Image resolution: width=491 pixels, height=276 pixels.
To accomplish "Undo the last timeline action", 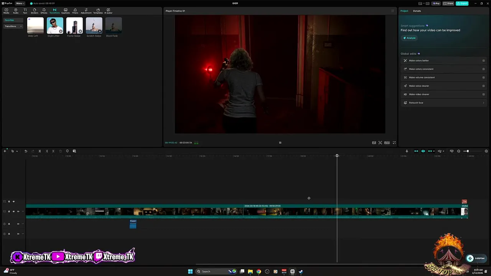I will [x=26, y=151].
